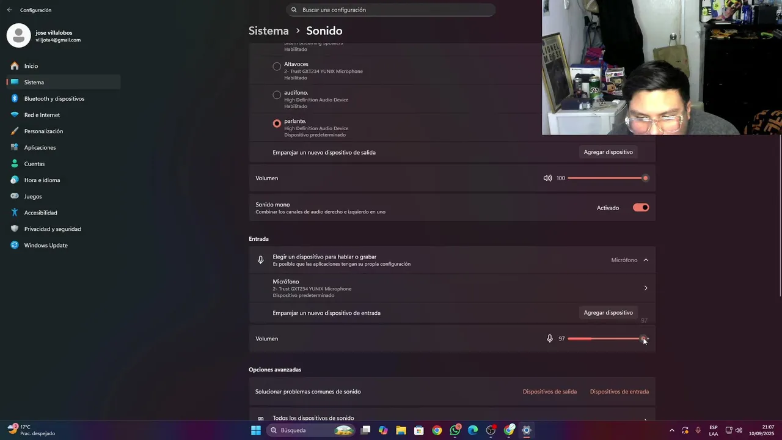Image resolution: width=782 pixels, height=440 pixels.
Task: Click the ESP LAA language indicator
Action: tap(714, 430)
